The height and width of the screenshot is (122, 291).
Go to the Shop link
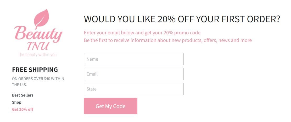pos(17,102)
